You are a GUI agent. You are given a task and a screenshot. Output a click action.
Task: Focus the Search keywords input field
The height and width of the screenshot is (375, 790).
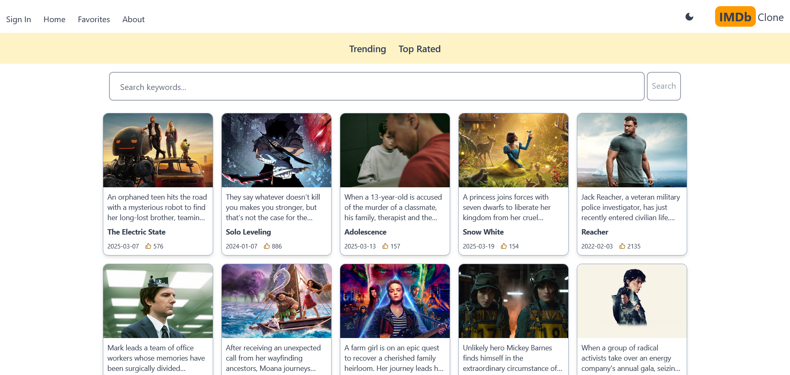376,86
